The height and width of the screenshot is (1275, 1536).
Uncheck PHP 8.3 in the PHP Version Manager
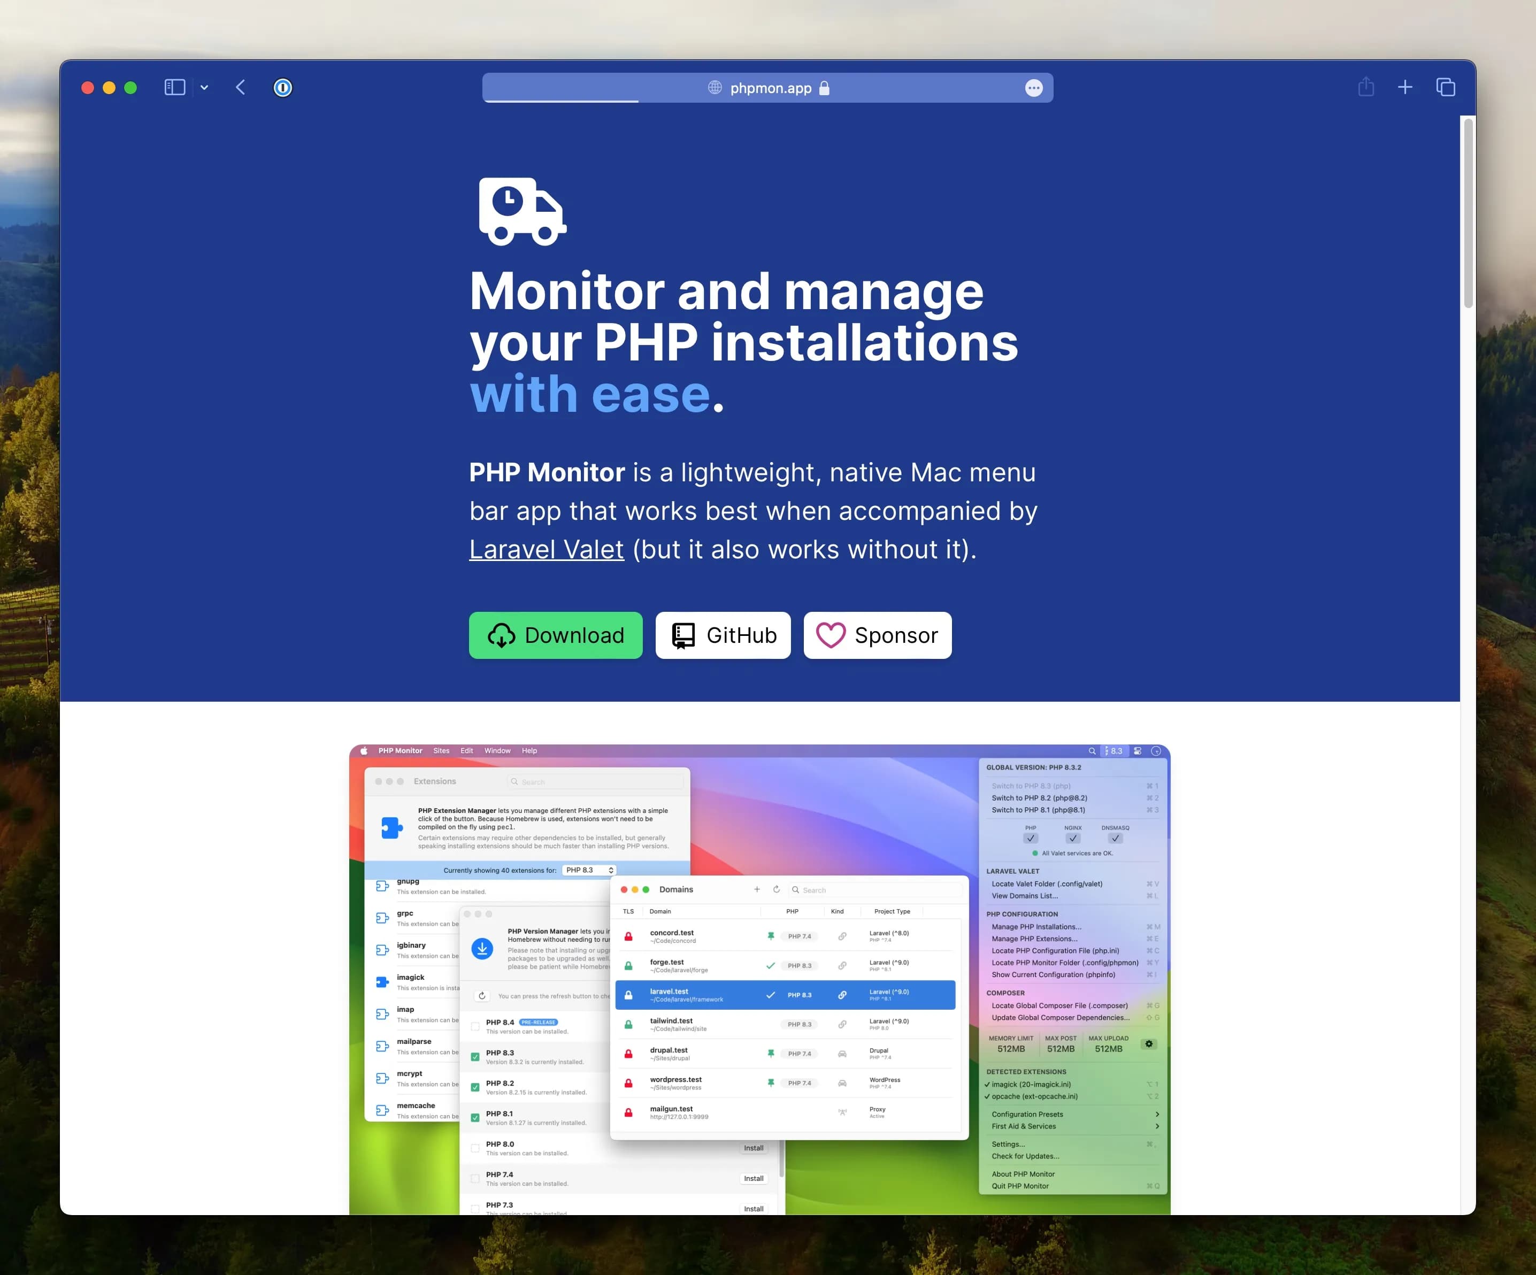pyautogui.click(x=475, y=1058)
